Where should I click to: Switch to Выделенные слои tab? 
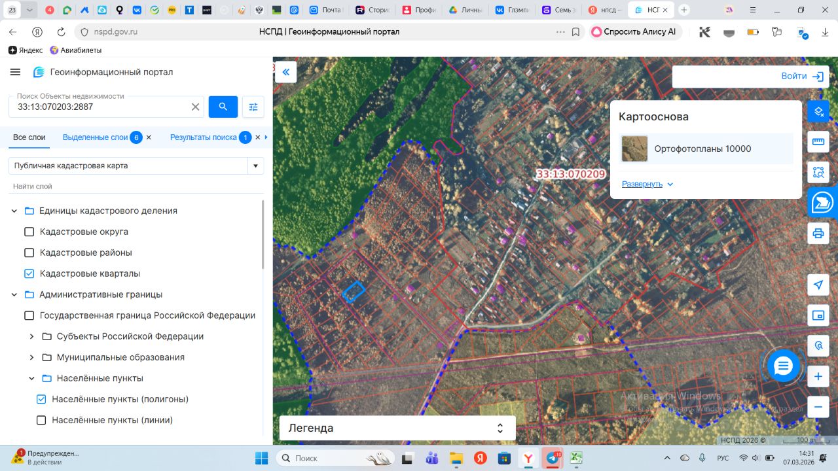tap(95, 137)
